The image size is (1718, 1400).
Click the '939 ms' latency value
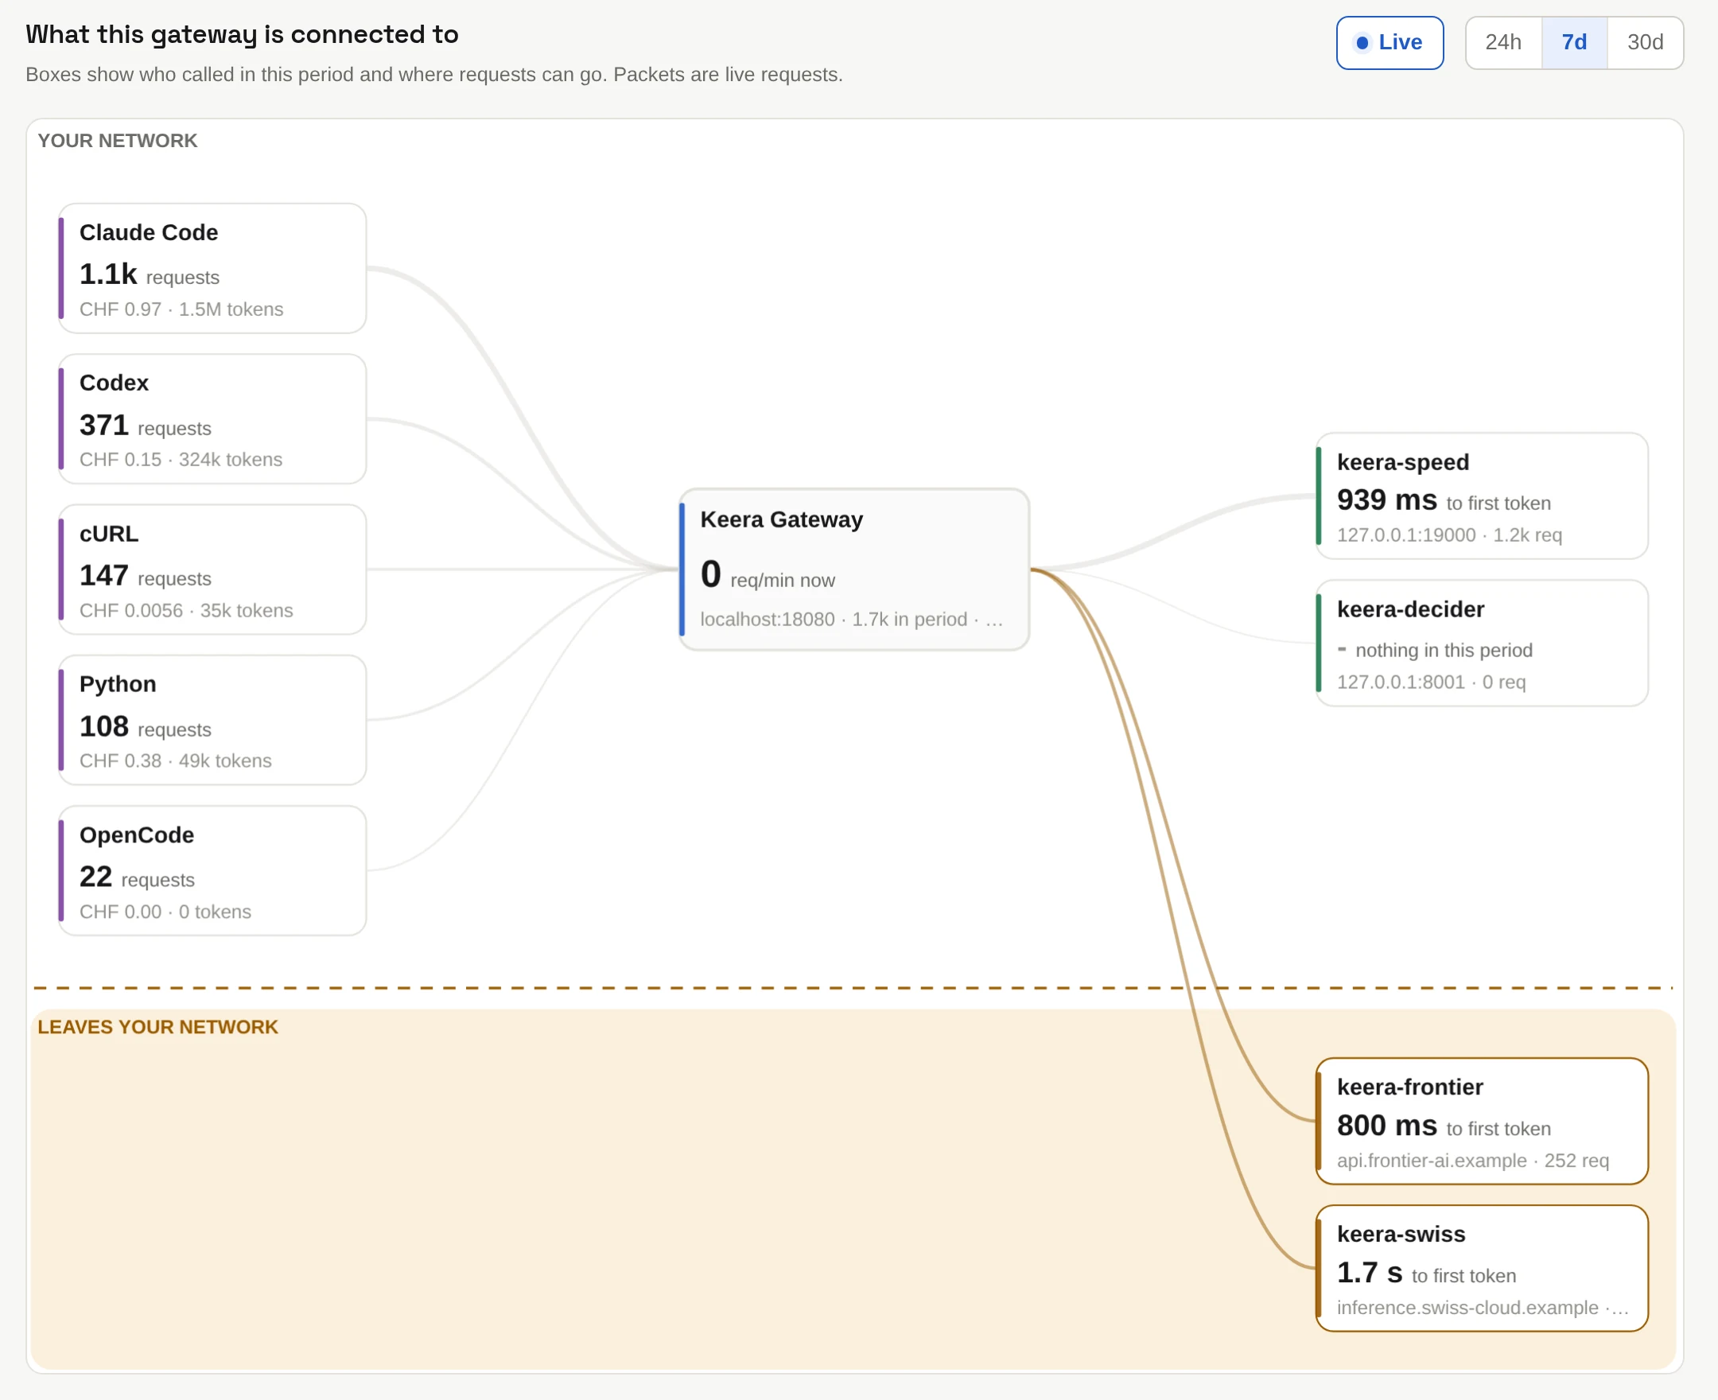[1386, 500]
